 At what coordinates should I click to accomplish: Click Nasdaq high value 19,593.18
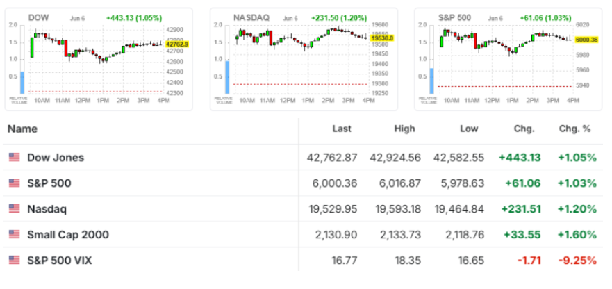(x=398, y=209)
